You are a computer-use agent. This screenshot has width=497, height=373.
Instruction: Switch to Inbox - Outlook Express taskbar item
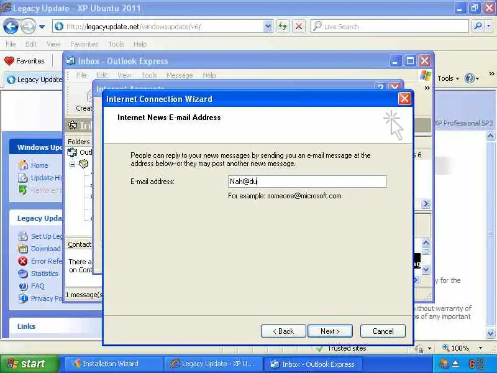pos(313,364)
